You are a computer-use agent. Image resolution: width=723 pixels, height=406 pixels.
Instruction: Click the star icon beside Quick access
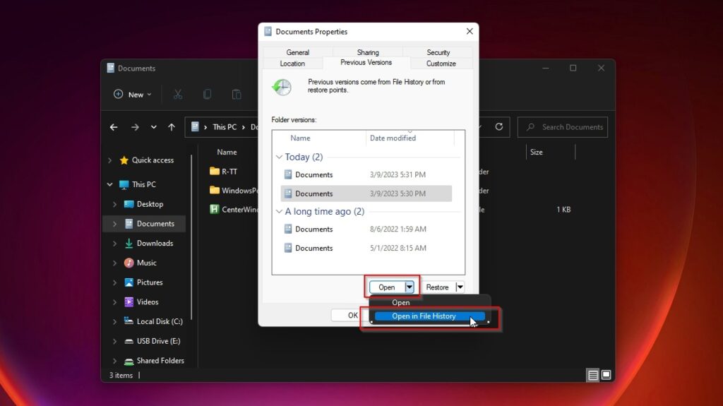(124, 160)
